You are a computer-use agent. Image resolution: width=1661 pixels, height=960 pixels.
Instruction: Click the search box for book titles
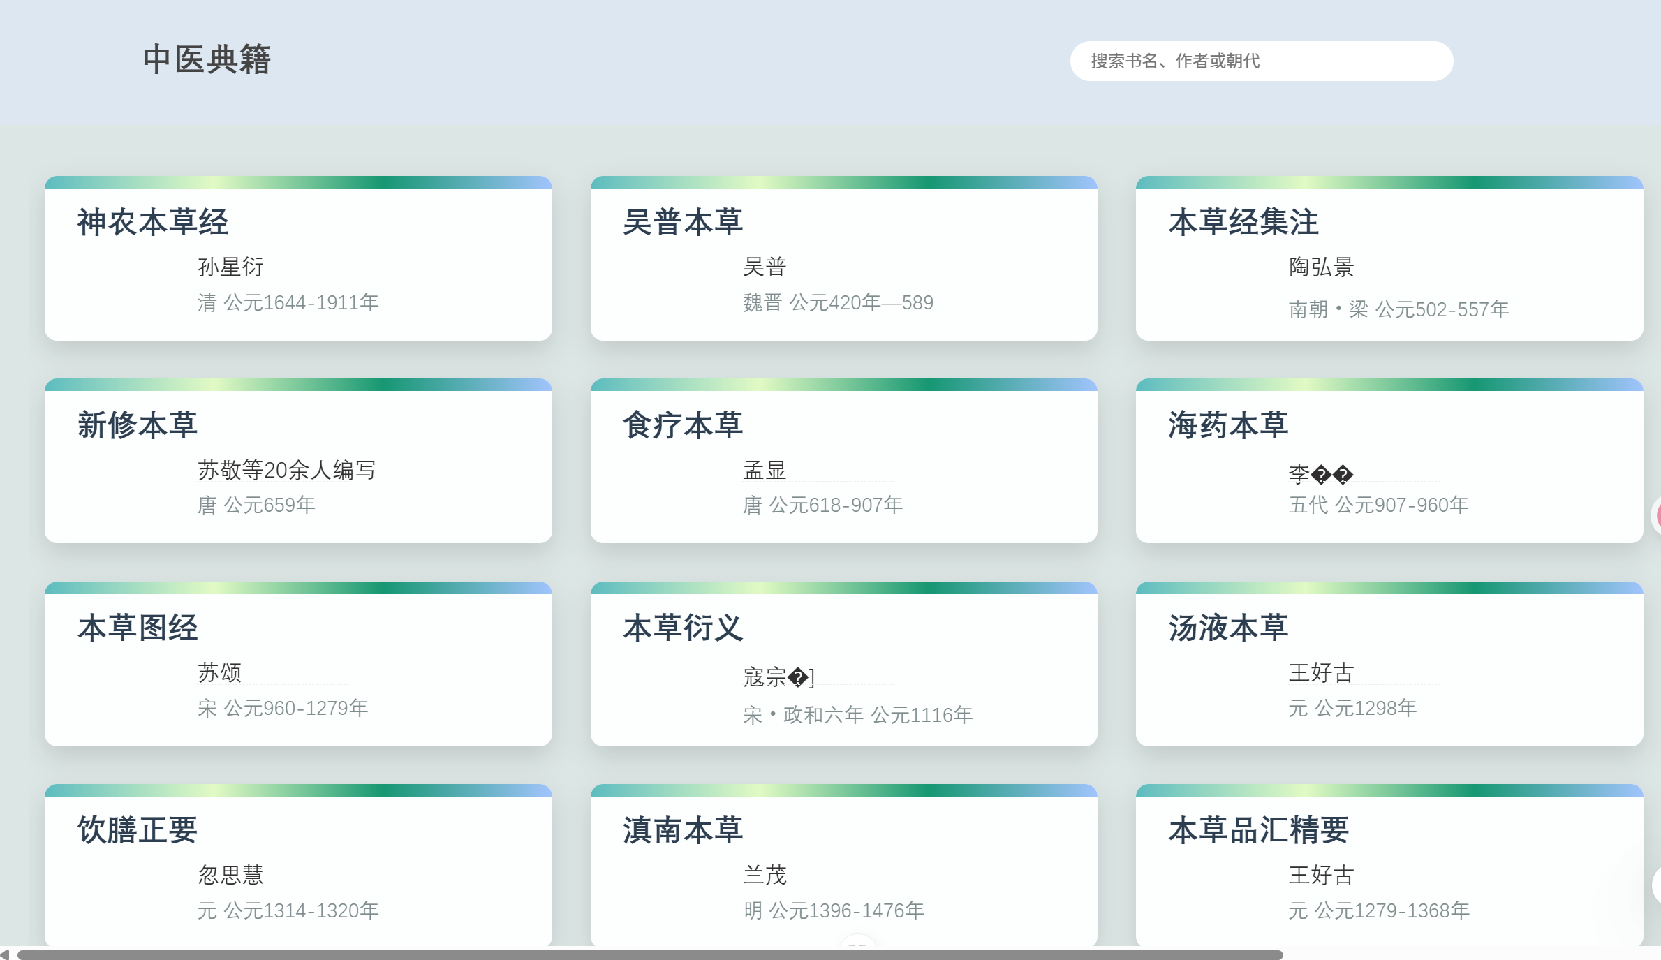coord(1261,61)
